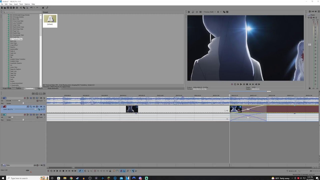
Task: Arm audio track 3 for record
Action: coord(25,115)
